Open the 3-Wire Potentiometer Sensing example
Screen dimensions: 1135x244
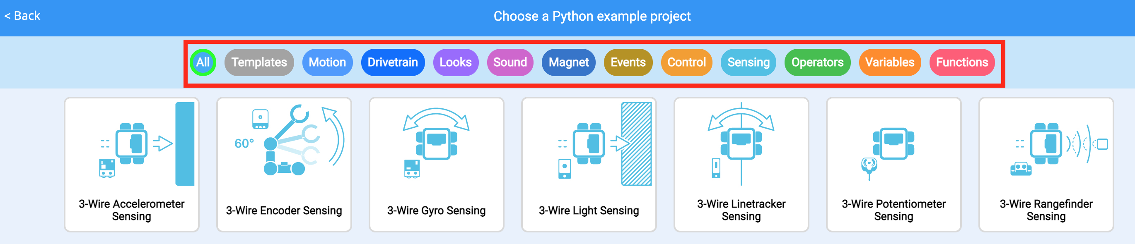[x=894, y=165]
